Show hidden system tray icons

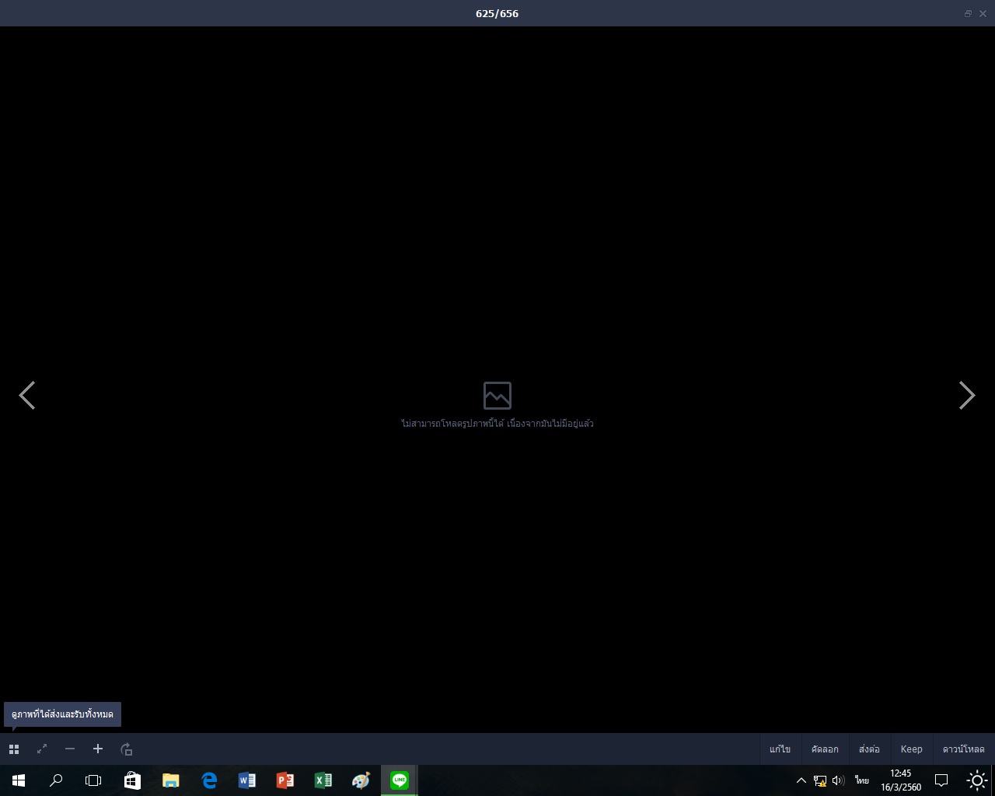(x=801, y=780)
